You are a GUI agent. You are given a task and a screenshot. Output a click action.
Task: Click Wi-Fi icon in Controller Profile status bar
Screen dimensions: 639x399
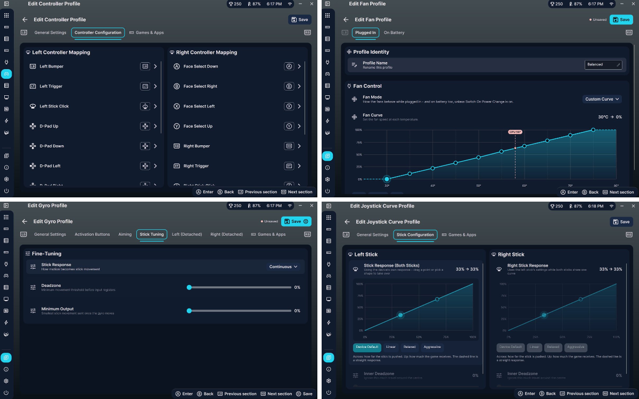click(290, 4)
